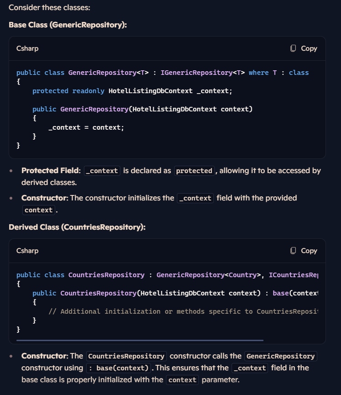Viewport: 341px width, 395px height.
Task: Click the 'Derived Class (CountriesRepository):' heading
Action: [77, 227]
